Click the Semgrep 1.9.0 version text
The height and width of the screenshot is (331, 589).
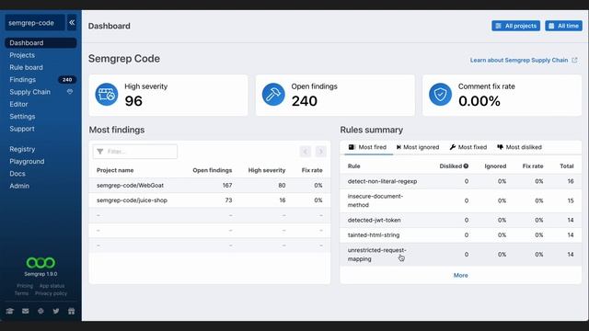tap(40, 274)
